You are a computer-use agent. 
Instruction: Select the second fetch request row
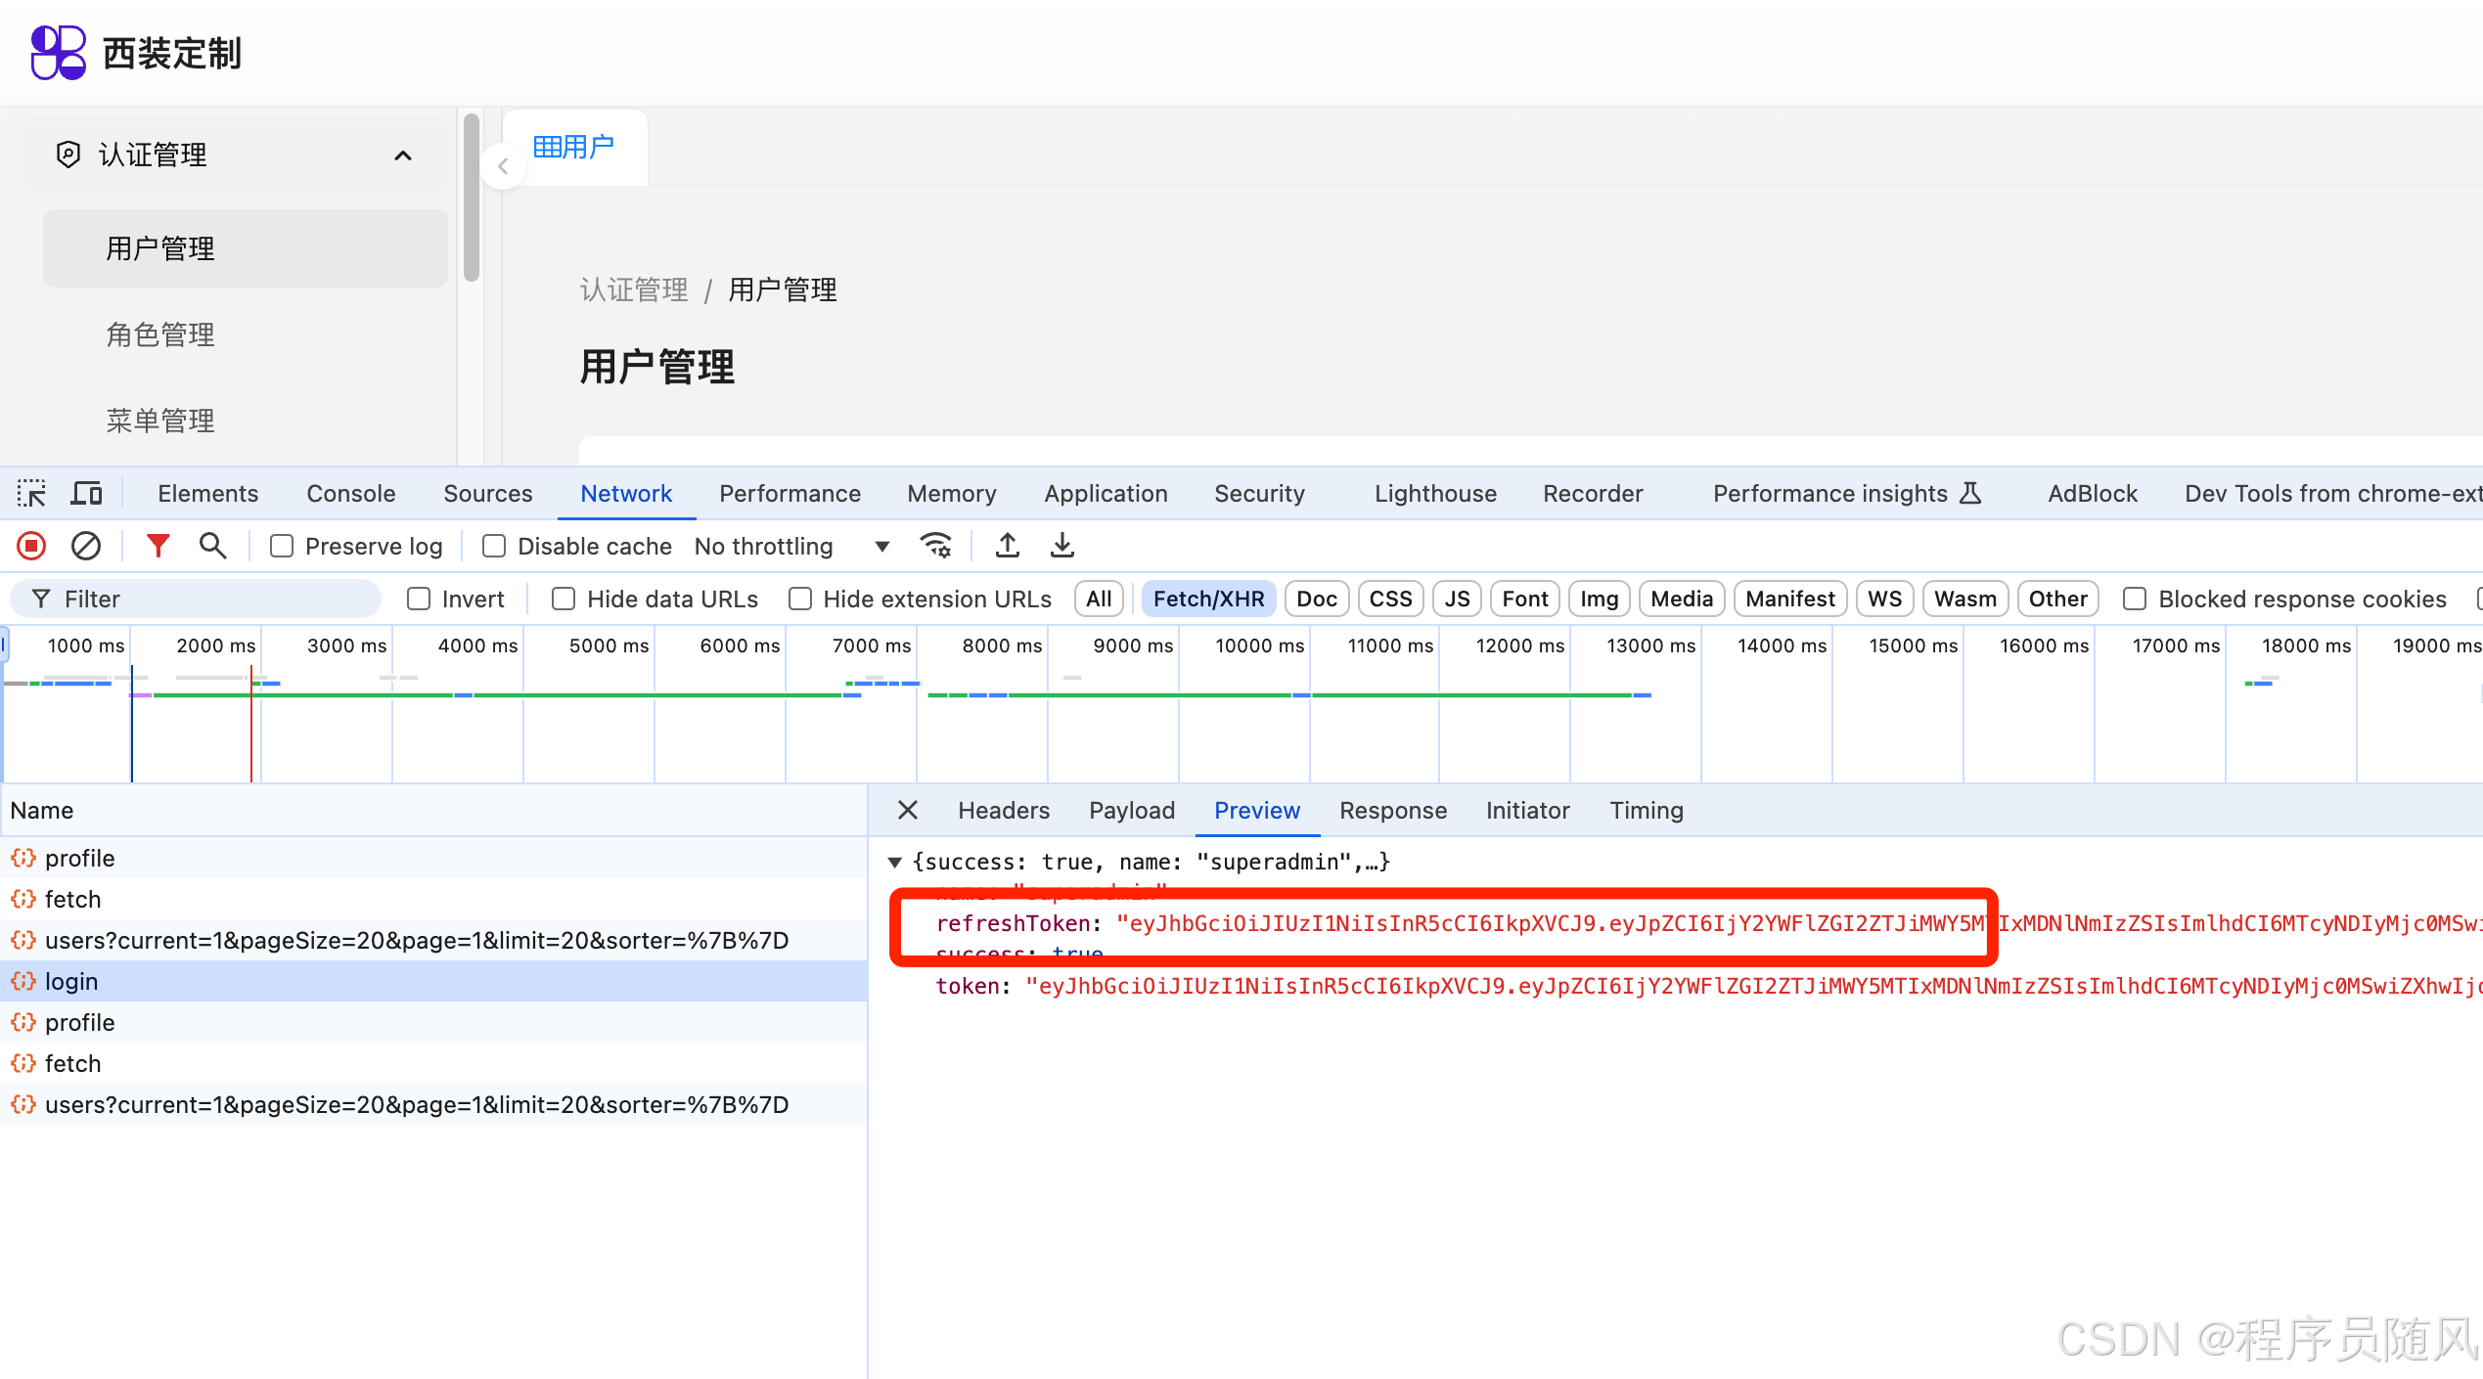[433, 1064]
